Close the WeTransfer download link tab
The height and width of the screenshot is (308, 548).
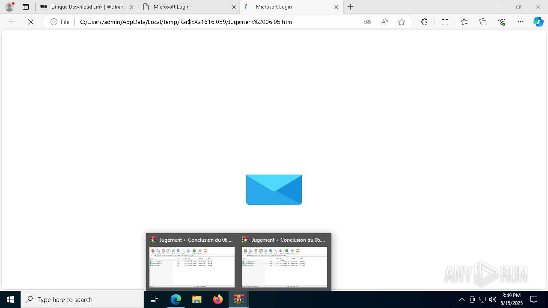pyautogui.click(x=131, y=7)
